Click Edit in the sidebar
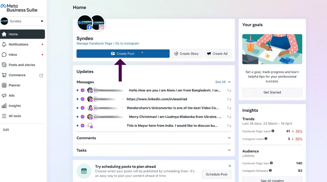327x182 pixels. tap(6, 130)
